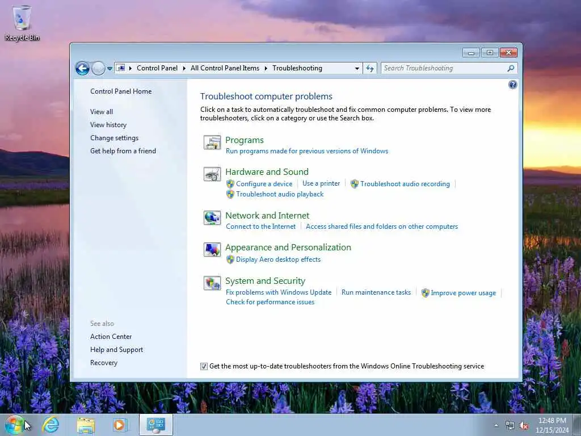Click the network tray icon
581x436 pixels.
pos(510,426)
